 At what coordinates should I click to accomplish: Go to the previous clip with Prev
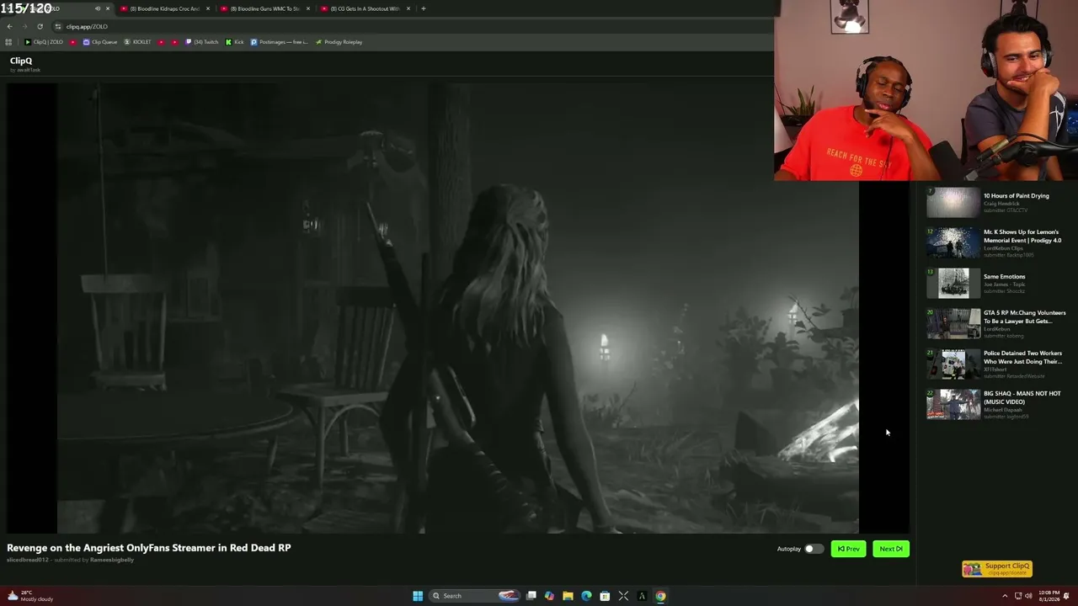[x=848, y=549]
